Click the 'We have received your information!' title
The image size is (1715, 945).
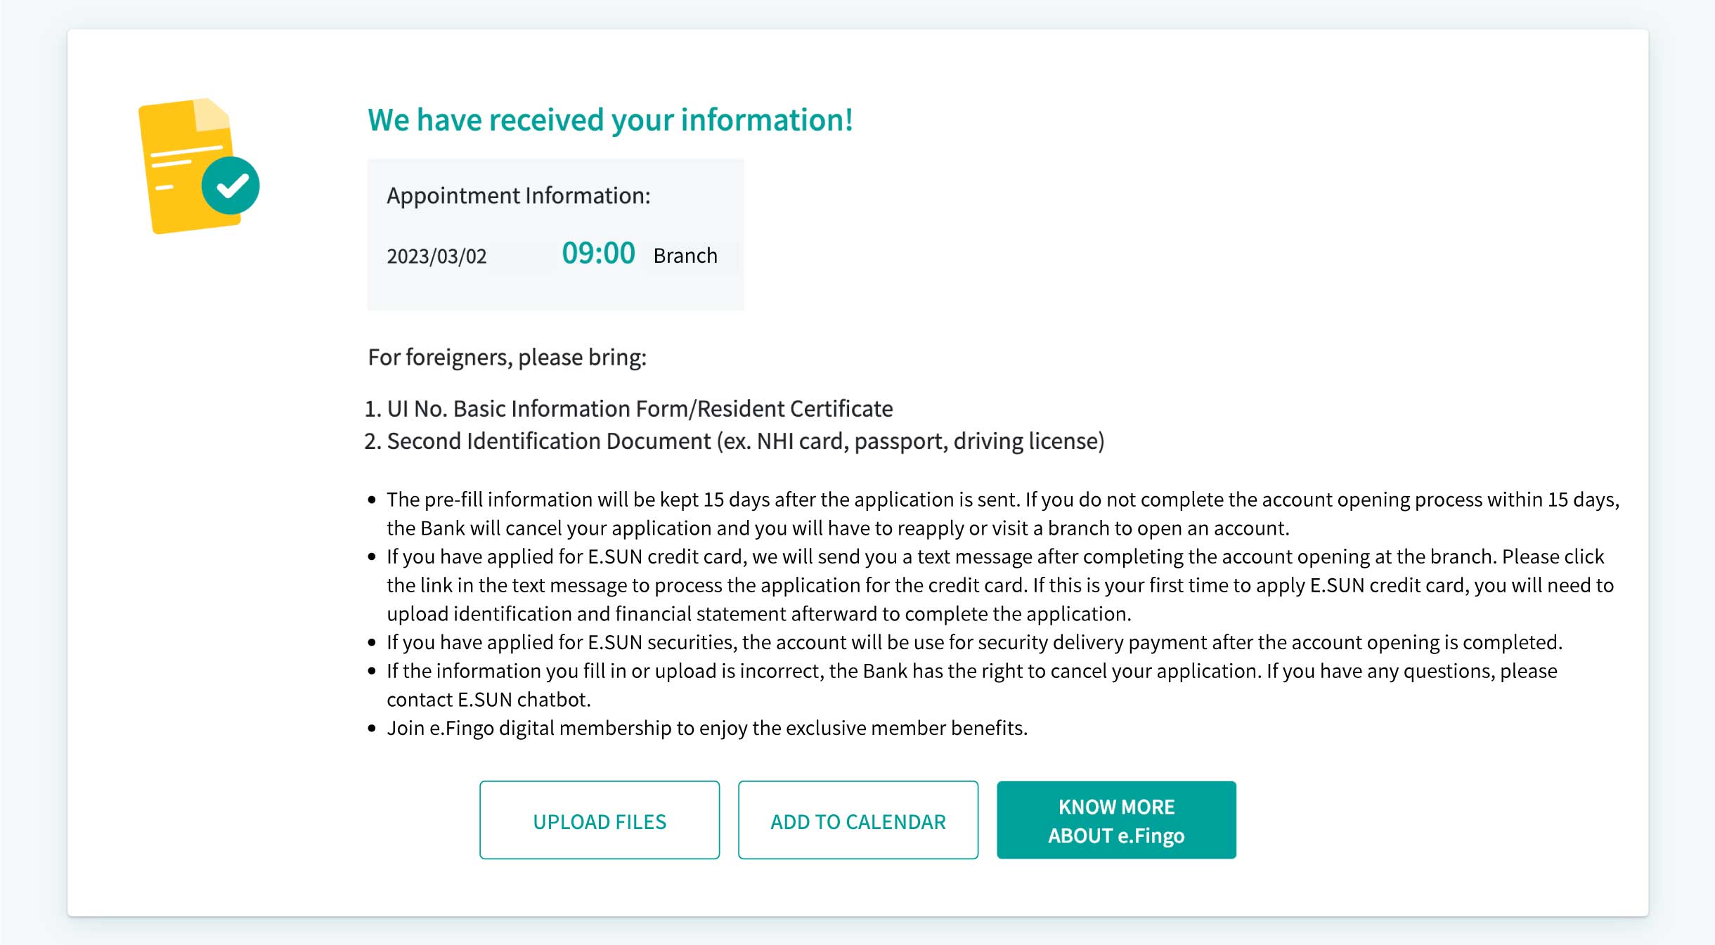(x=610, y=120)
